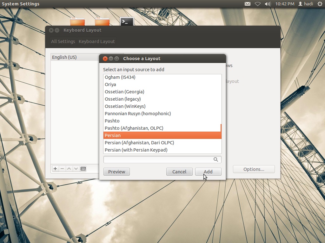The width and height of the screenshot is (325, 243).
Task: Click the Preview button
Action: pos(116,172)
